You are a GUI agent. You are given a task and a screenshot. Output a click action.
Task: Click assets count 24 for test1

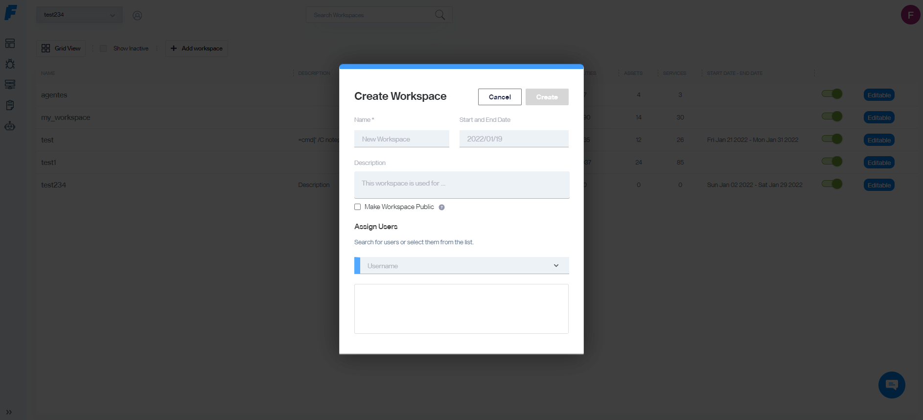pyautogui.click(x=639, y=163)
